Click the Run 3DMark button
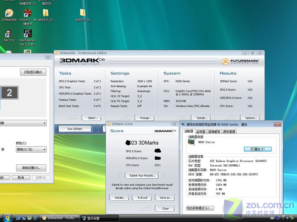Viewport: 297px width, 222px height. coord(75,129)
